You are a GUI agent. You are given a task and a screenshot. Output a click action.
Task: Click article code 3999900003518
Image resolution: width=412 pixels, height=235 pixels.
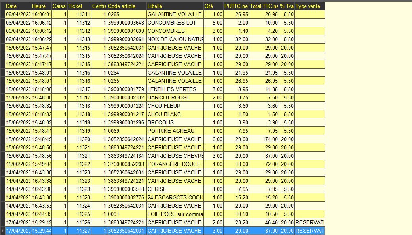click(127, 189)
